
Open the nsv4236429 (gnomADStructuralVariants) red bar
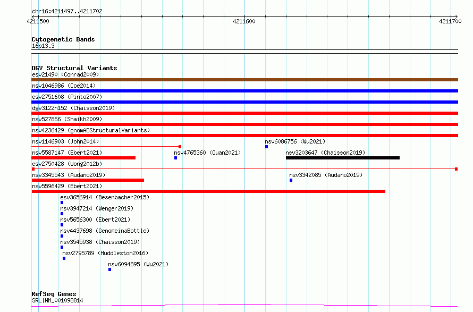pyautogui.click(x=244, y=136)
